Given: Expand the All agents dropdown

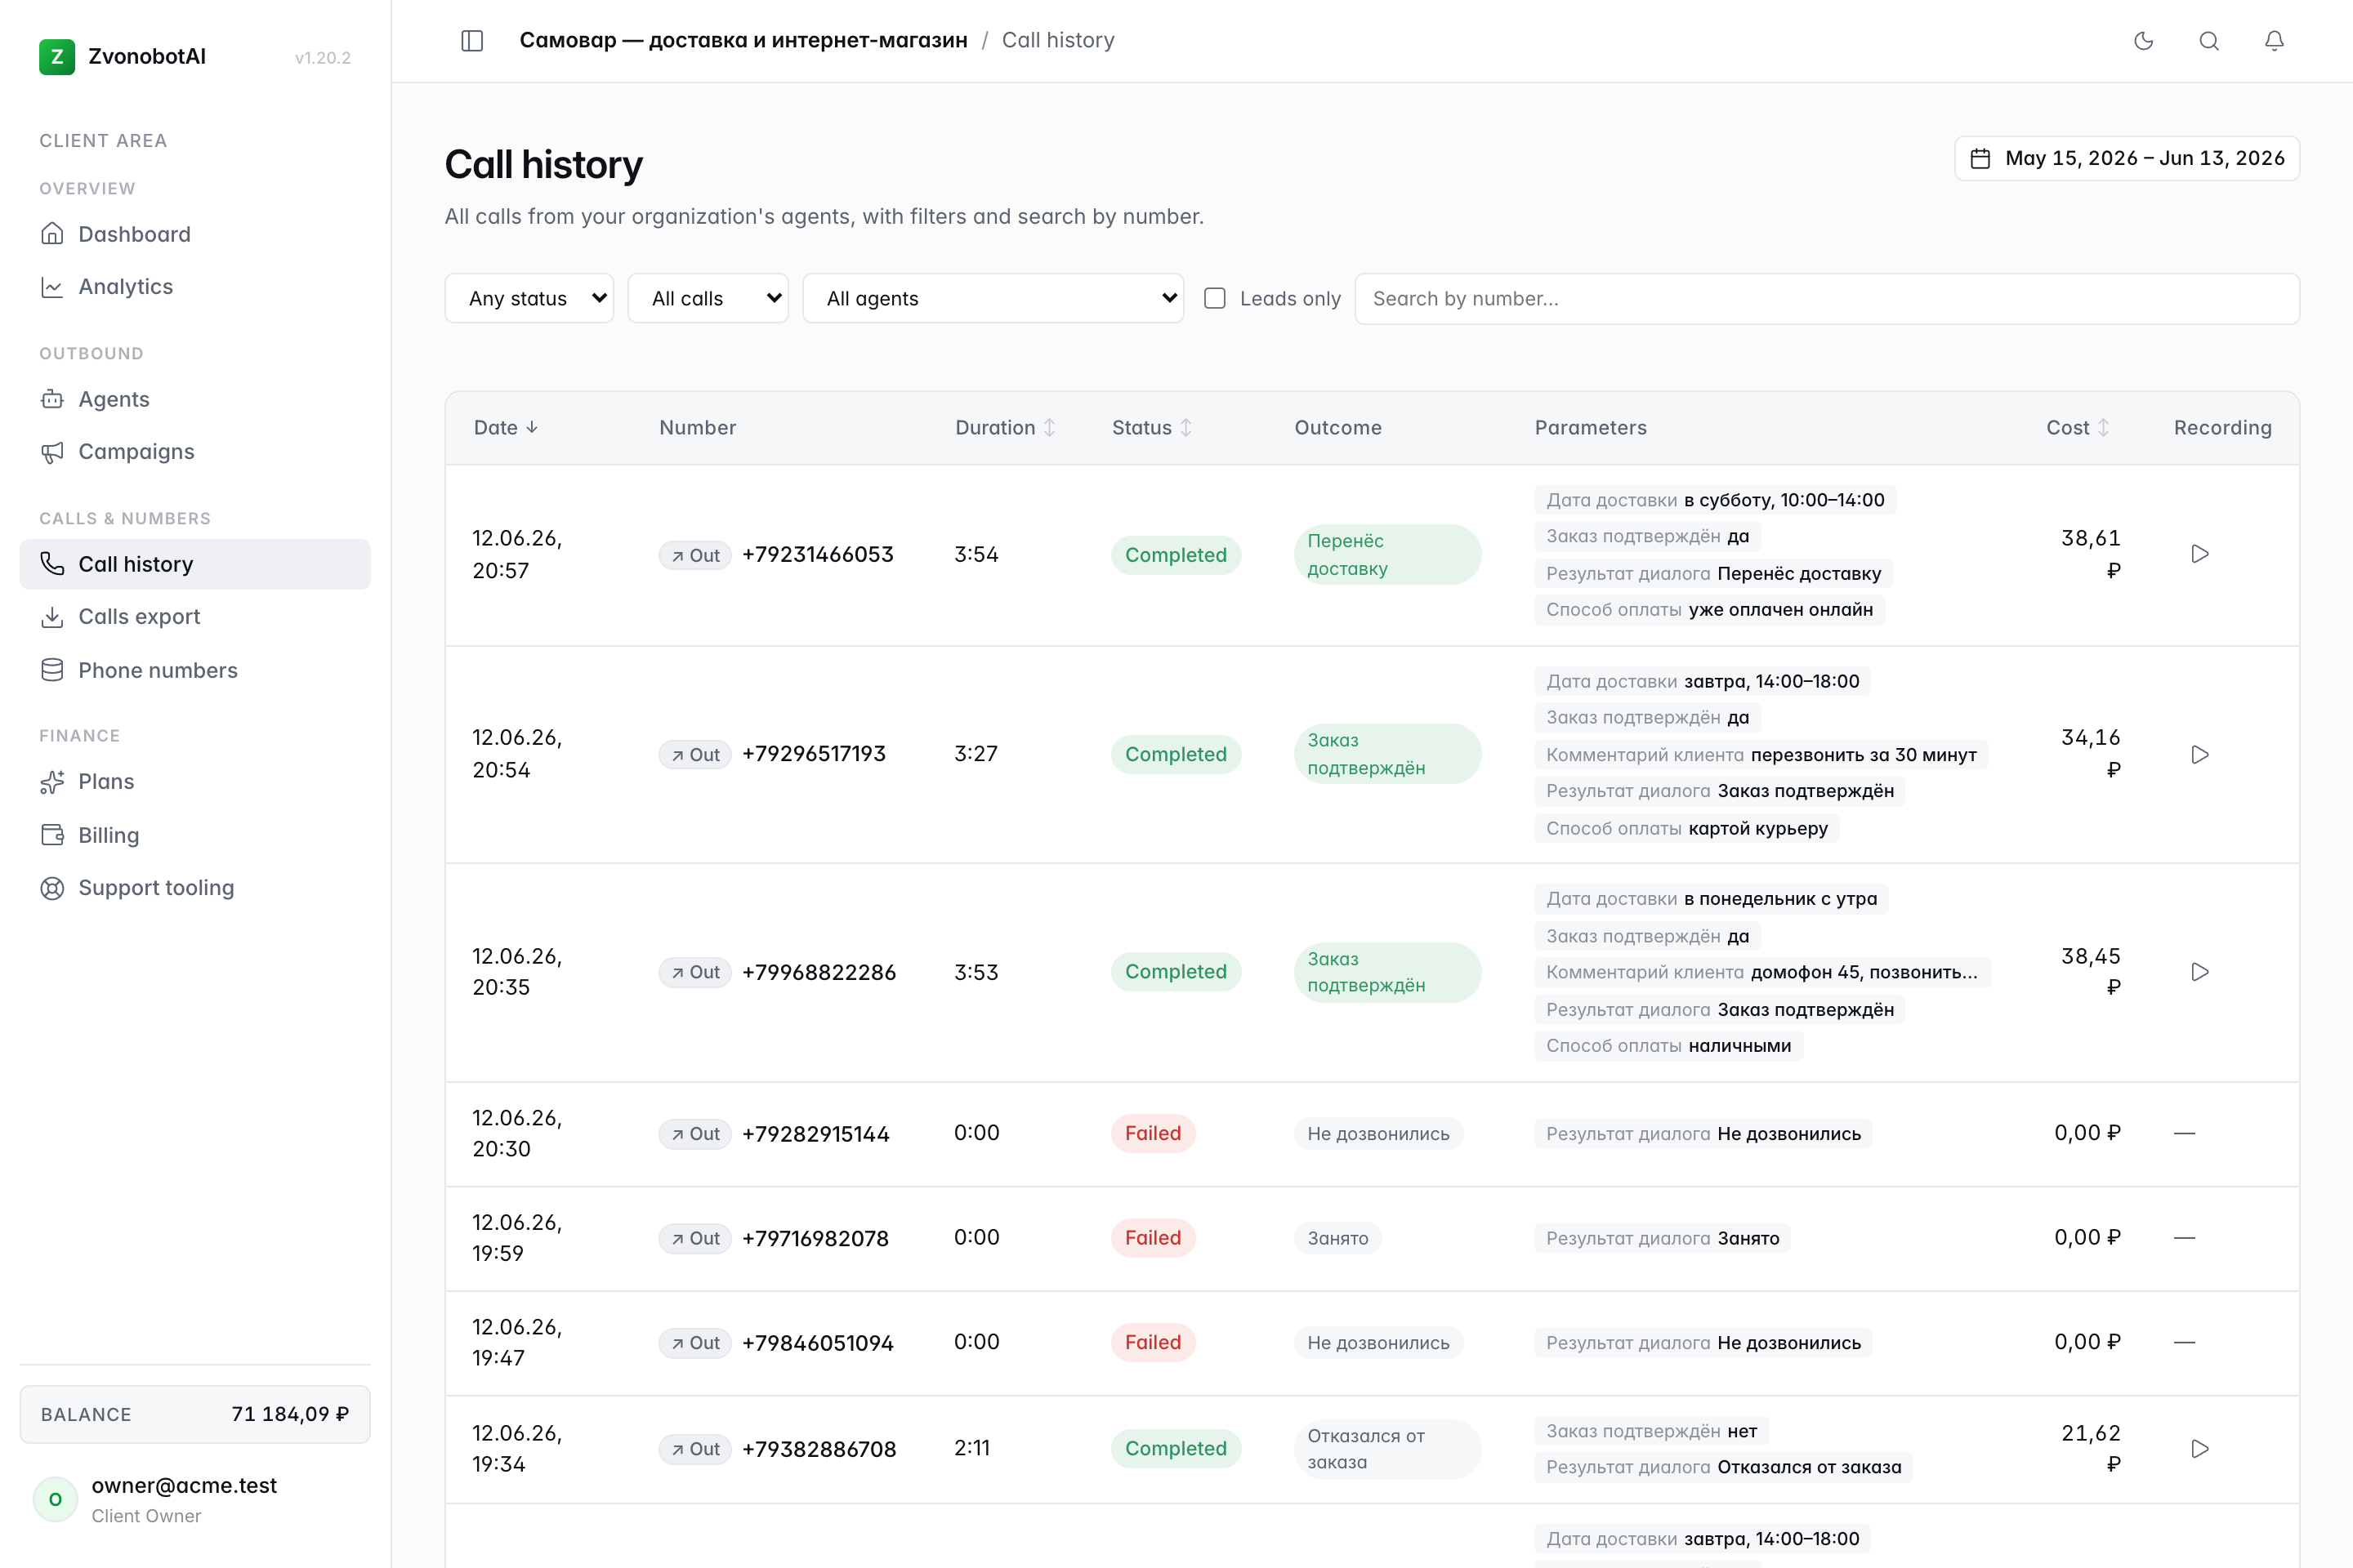Looking at the screenshot, I should (993, 298).
